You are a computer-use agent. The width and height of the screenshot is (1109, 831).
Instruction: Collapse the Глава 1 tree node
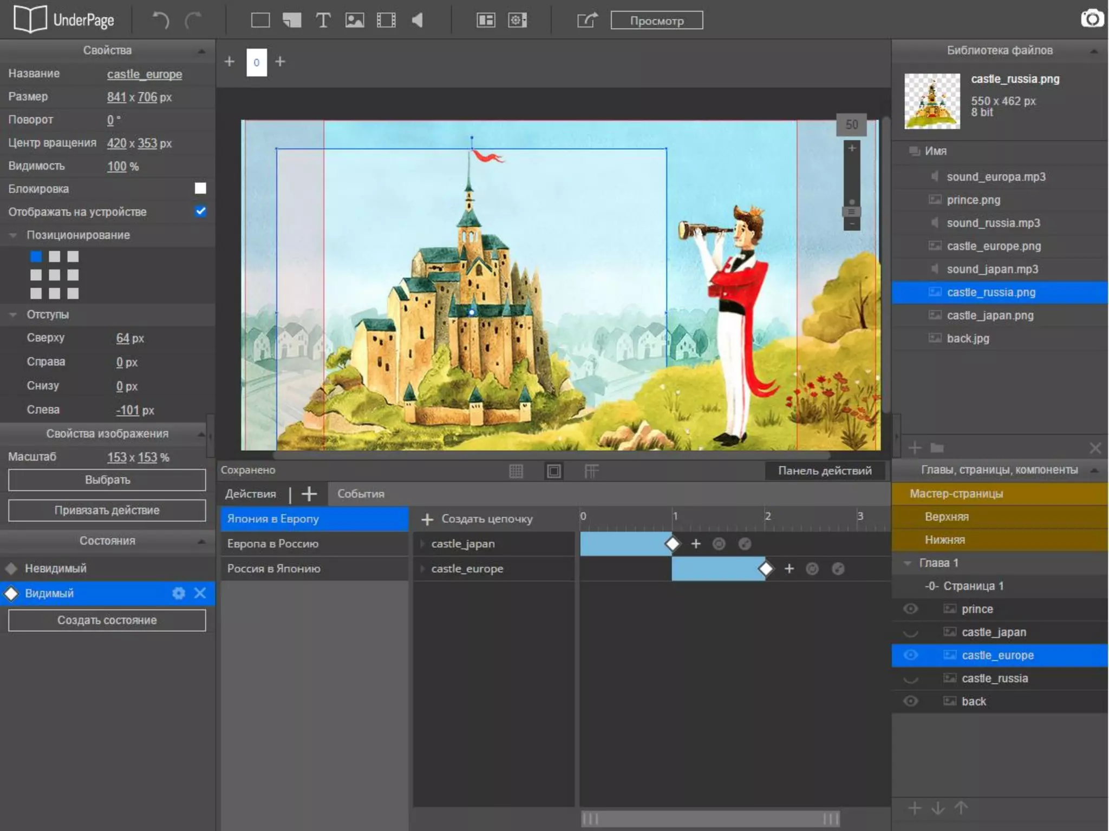pyautogui.click(x=908, y=563)
